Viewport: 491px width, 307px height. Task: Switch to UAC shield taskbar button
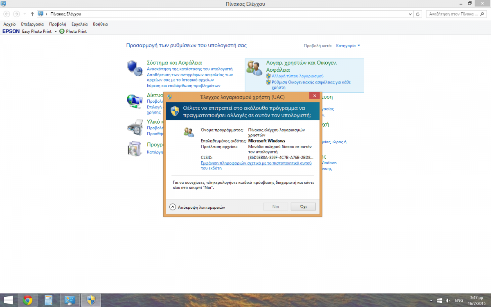(x=91, y=300)
